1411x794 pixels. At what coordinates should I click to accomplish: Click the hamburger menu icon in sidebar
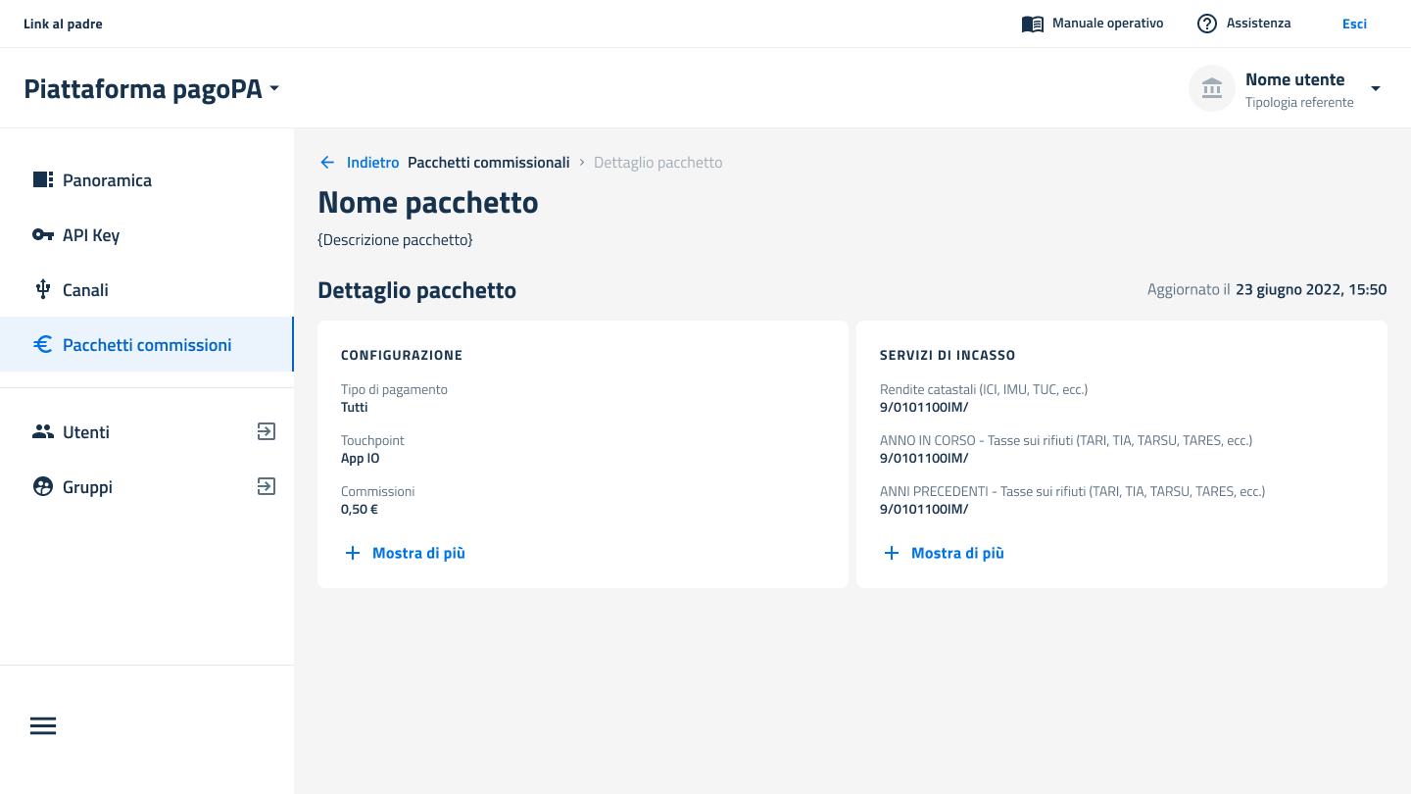(x=43, y=726)
